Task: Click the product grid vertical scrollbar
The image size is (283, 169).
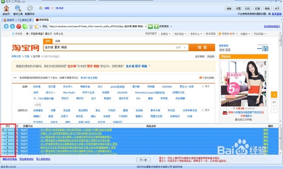Action: [x=280, y=139]
